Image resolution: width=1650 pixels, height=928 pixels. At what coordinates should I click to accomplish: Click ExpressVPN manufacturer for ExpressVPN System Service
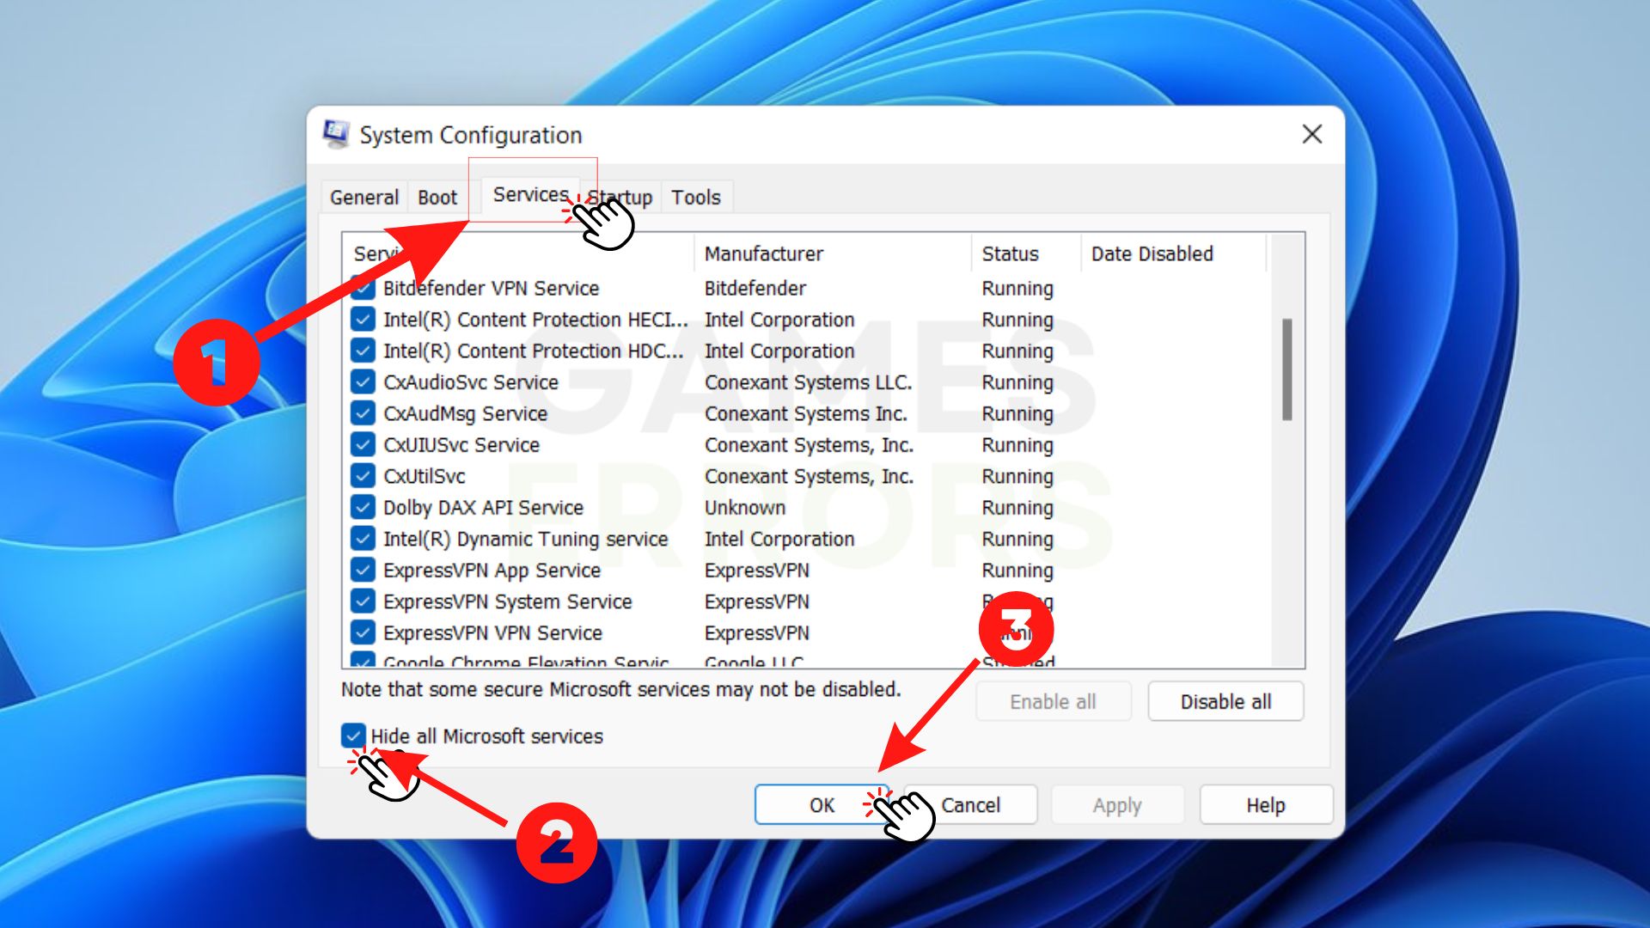coord(757,602)
